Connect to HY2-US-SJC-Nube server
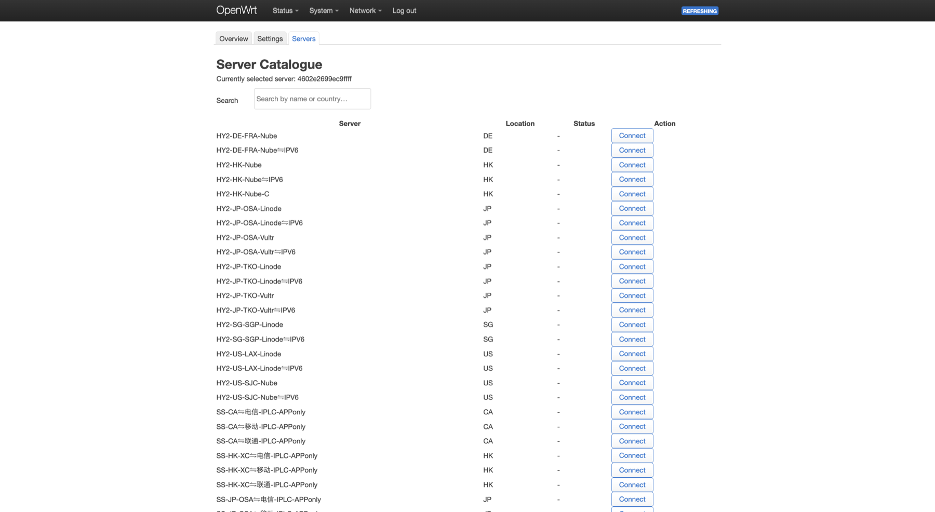 632,383
